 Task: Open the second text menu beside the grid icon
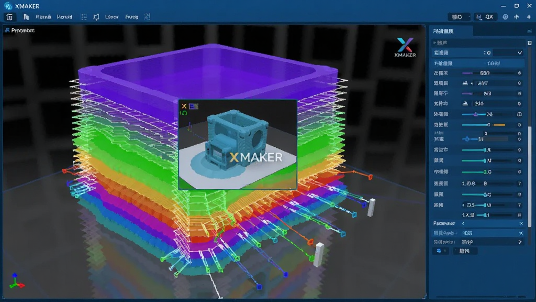[x=64, y=17]
